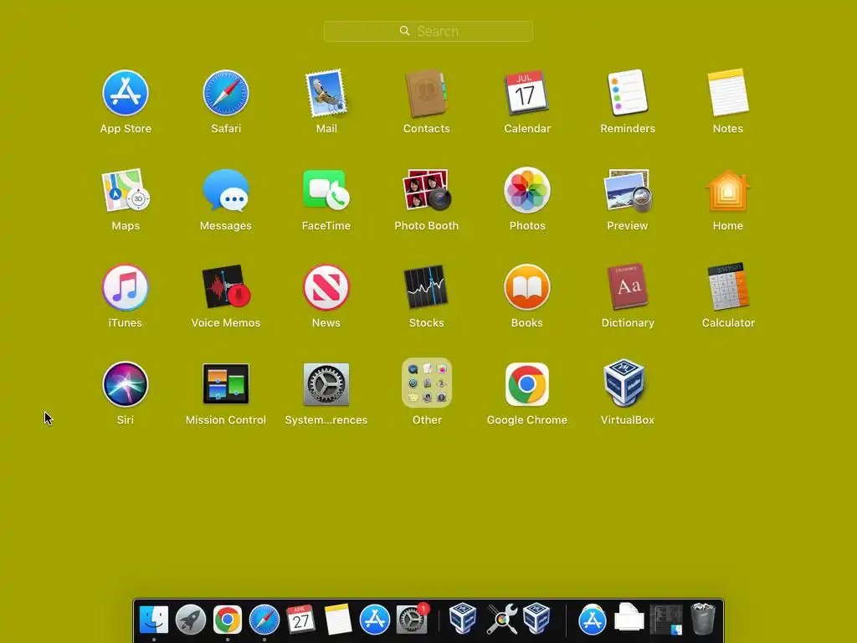Open the wrench and screwdriver utility in Dock
The height and width of the screenshot is (643, 857).
tap(501, 620)
